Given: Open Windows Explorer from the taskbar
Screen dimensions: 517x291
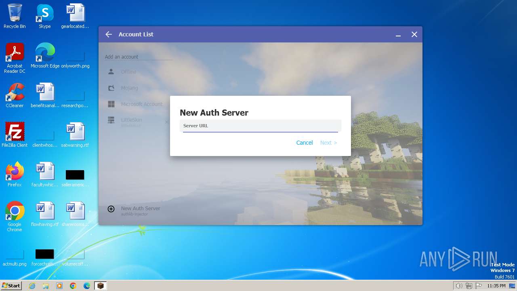Looking at the screenshot, I should coord(46,286).
